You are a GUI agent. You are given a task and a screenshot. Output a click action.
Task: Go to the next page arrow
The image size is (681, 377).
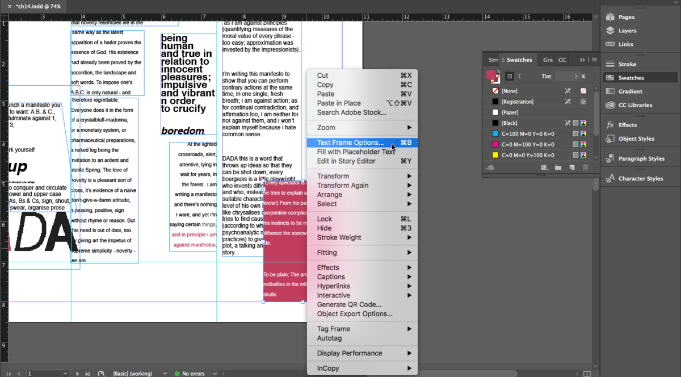(x=78, y=374)
